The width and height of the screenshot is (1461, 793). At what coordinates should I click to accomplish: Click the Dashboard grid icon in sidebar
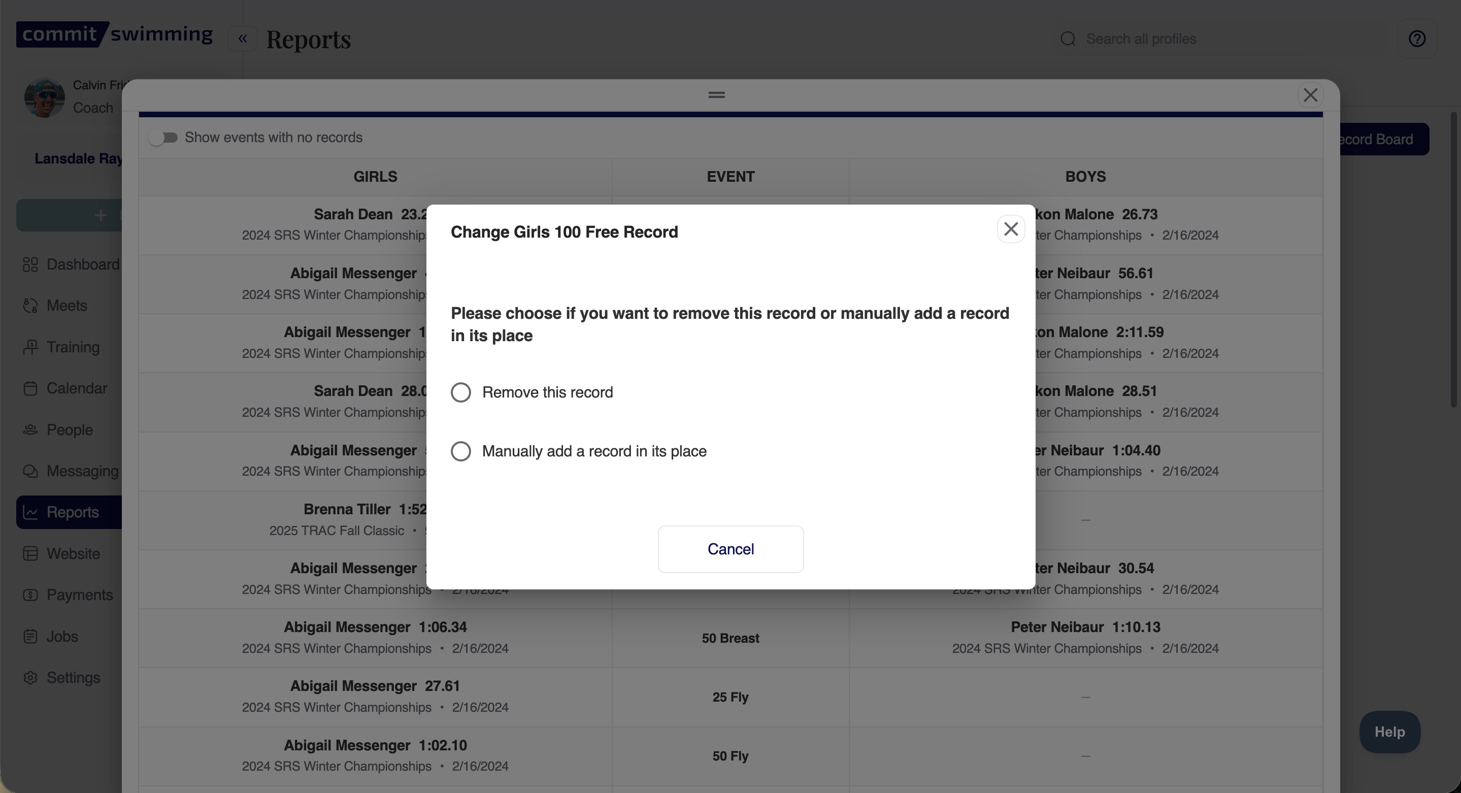30,265
